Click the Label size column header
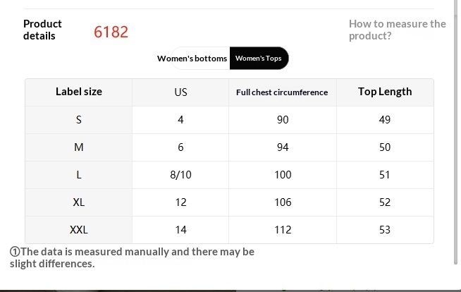Viewport: 461px width, 292px height. [x=78, y=92]
